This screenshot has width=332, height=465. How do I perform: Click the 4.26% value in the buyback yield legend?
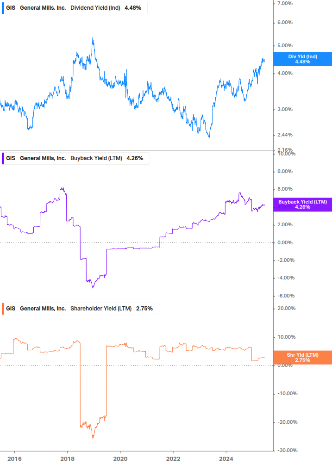tap(135, 158)
